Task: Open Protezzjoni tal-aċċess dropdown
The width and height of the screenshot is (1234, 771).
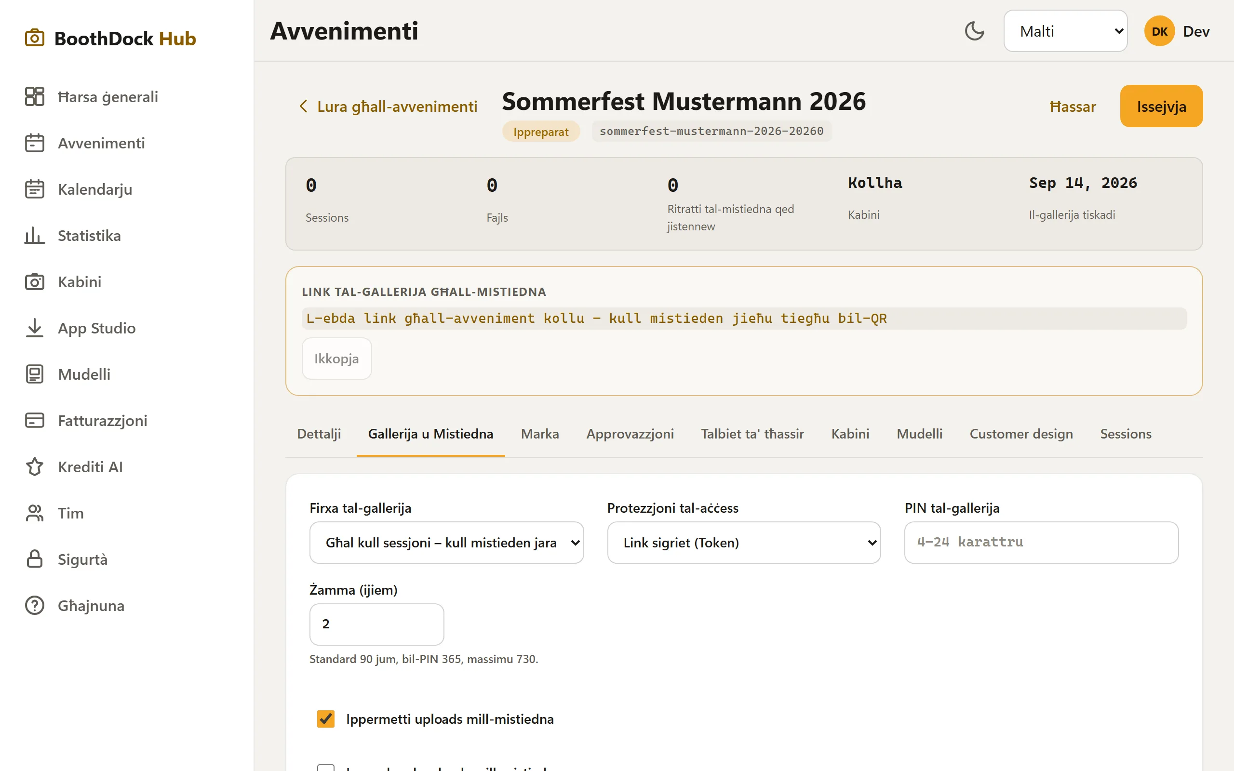Action: coord(743,543)
